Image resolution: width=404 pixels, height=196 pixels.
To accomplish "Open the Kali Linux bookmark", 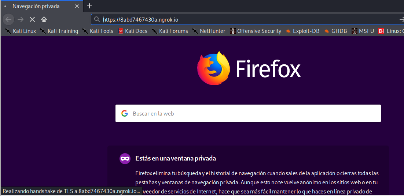I will (21, 31).
